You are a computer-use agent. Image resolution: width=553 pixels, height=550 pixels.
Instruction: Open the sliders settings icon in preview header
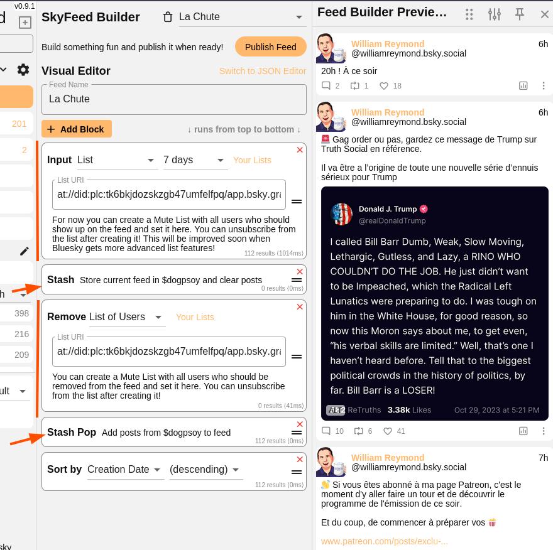tap(495, 14)
